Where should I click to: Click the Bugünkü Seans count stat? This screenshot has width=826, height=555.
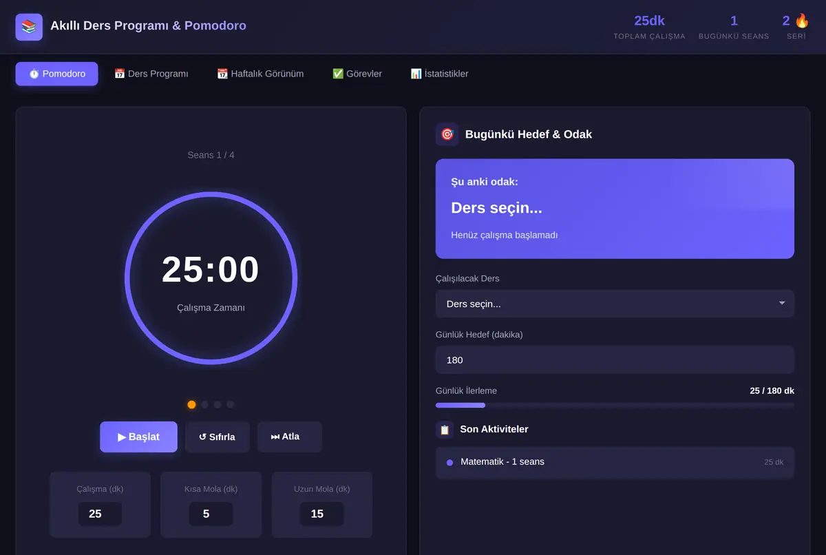tap(734, 27)
